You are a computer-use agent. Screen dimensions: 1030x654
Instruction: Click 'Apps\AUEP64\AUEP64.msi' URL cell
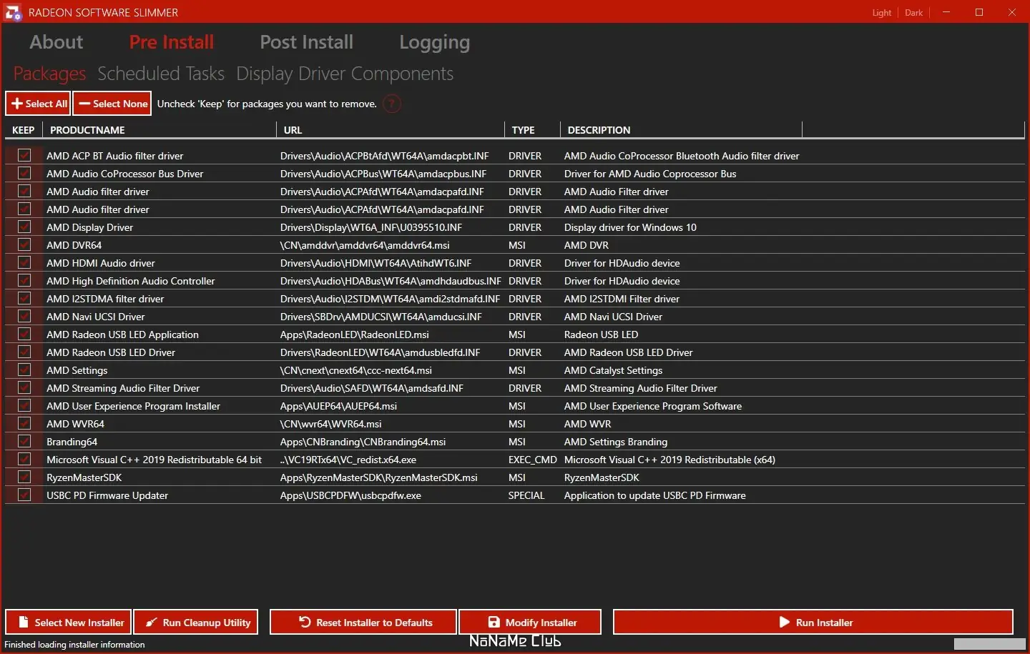click(x=338, y=406)
